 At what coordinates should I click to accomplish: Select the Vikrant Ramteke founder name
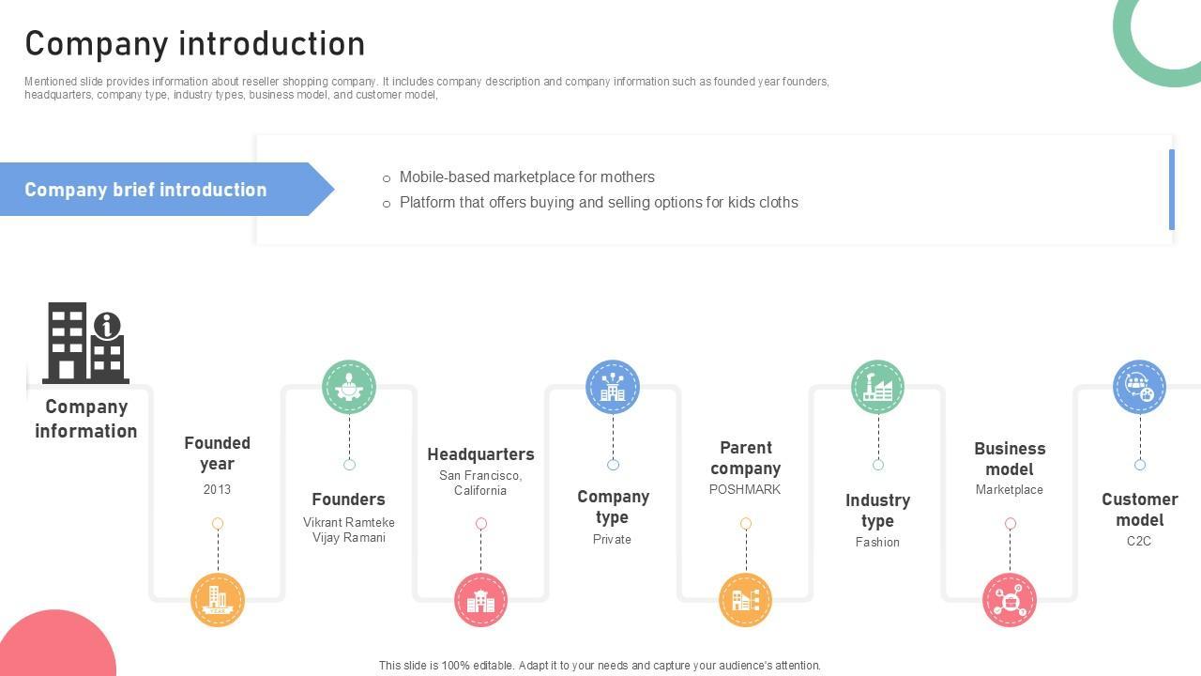[x=349, y=523]
